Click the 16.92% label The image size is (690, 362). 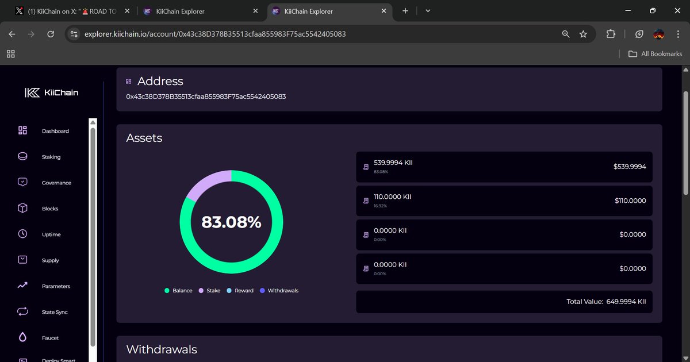[380, 206]
